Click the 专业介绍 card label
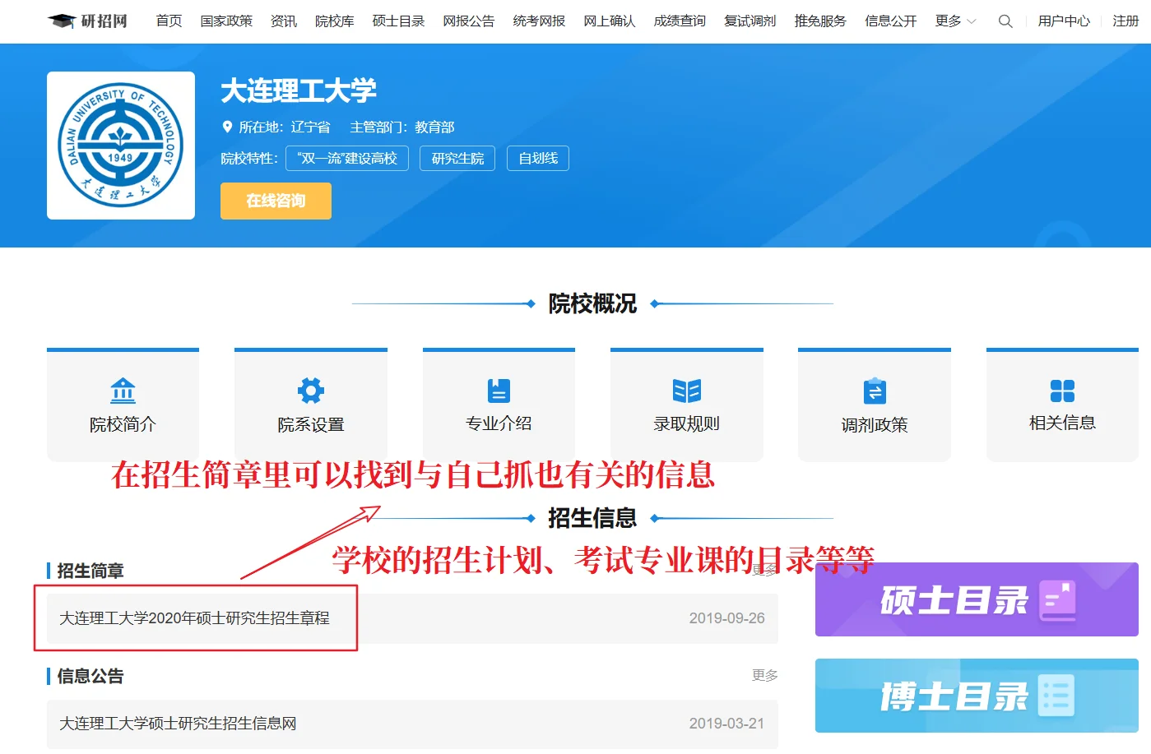The width and height of the screenshot is (1151, 754). click(x=499, y=423)
